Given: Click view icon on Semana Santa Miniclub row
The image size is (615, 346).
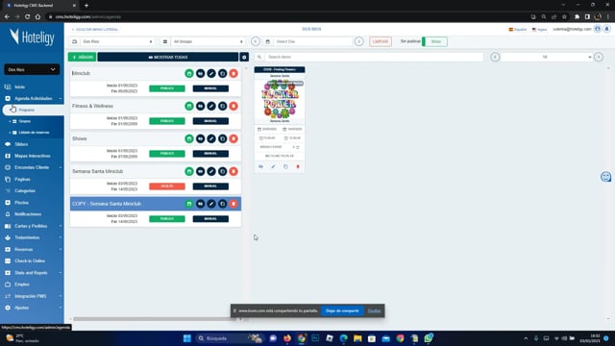Looking at the screenshot, I should (200, 171).
